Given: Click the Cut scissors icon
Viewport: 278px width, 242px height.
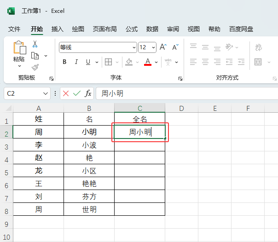Looking at the screenshot, I should 35,44.
